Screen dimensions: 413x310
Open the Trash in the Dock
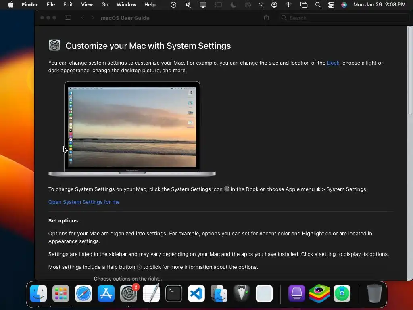(374, 293)
